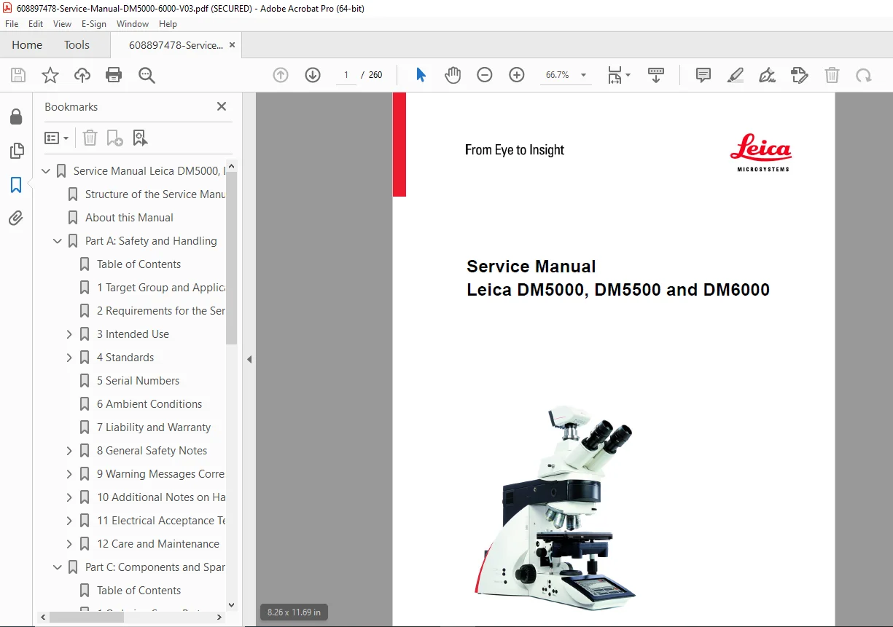893x627 pixels.
Task: Switch to the Tools tab
Action: (77, 45)
